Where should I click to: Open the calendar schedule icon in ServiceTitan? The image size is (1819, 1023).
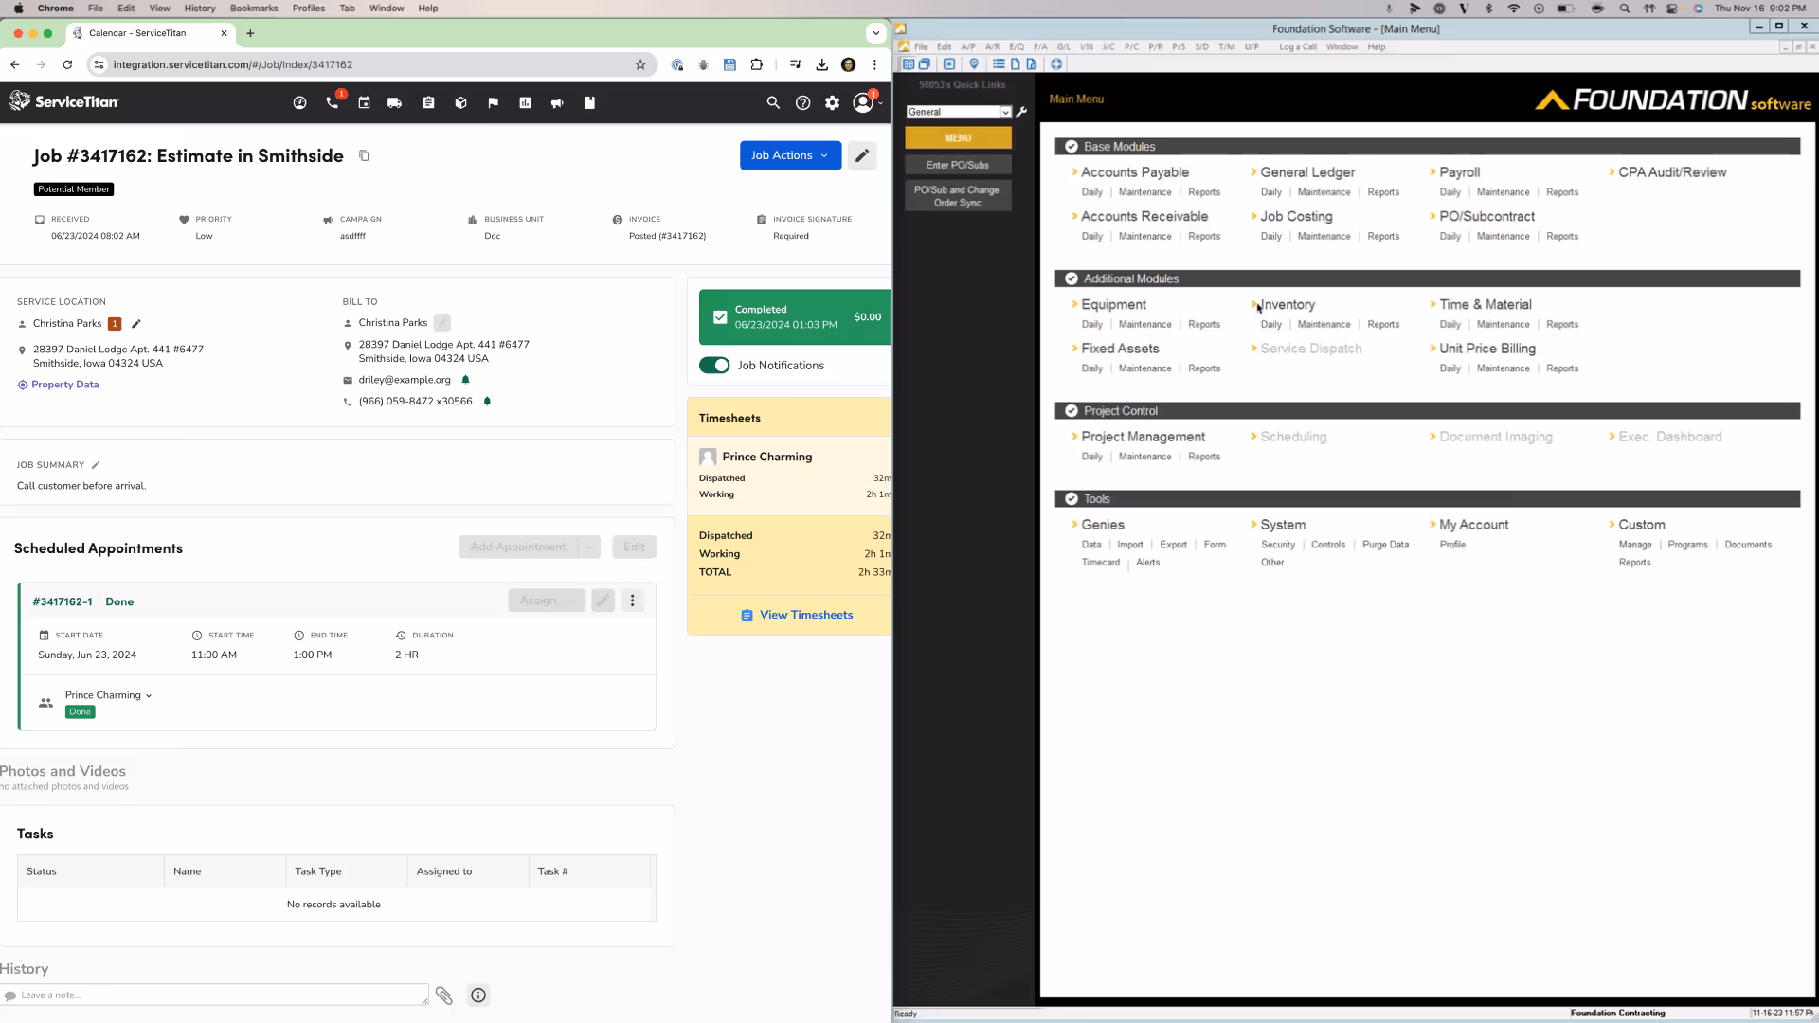(x=364, y=102)
